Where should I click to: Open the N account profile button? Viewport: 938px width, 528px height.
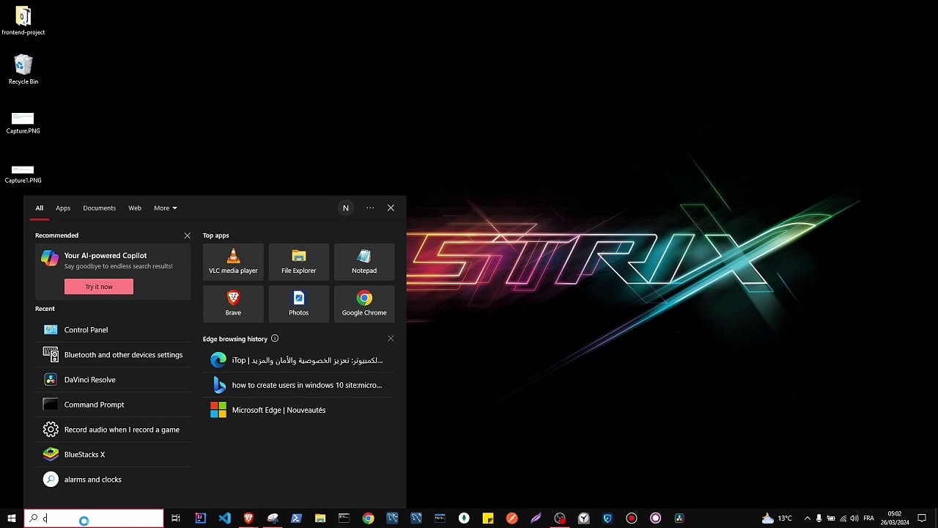point(346,208)
